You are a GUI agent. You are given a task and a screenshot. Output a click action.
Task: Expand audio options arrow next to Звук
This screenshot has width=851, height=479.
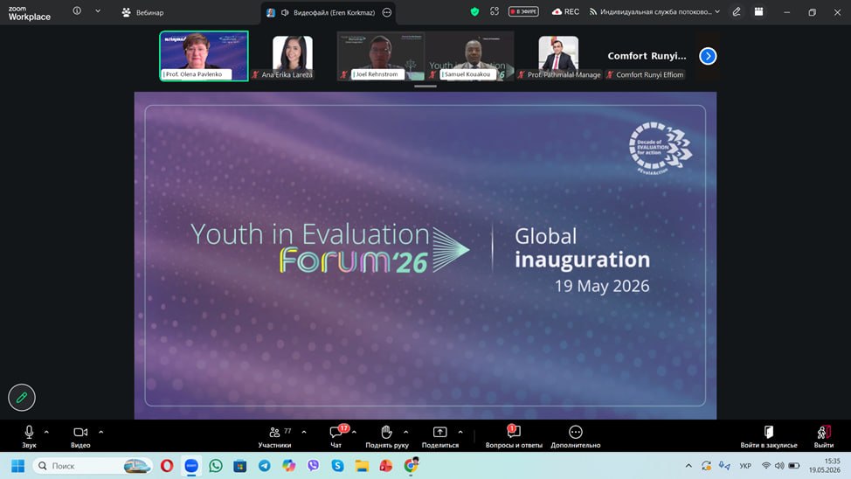coord(46,433)
